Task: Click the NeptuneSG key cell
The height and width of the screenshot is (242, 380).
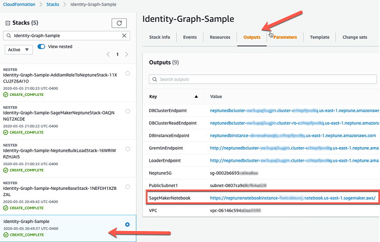Action: [160, 173]
